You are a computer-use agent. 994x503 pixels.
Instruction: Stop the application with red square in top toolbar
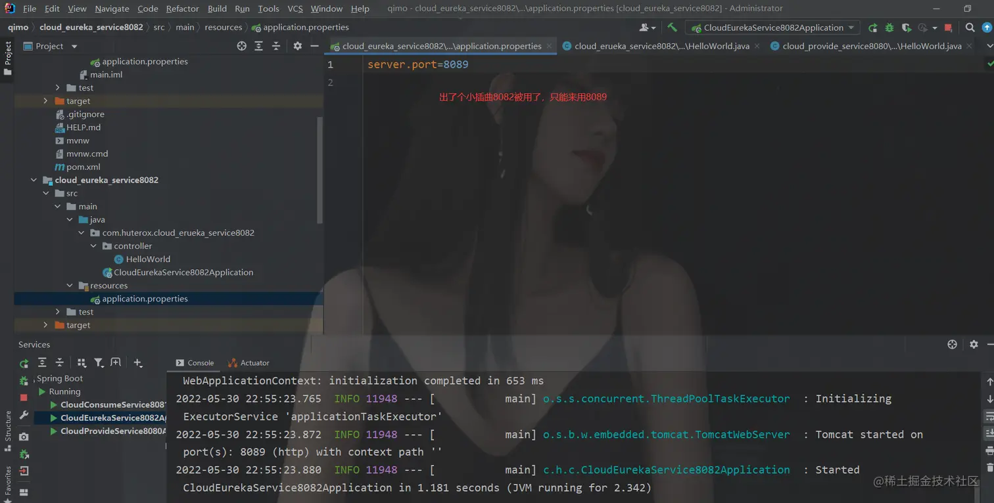click(948, 28)
